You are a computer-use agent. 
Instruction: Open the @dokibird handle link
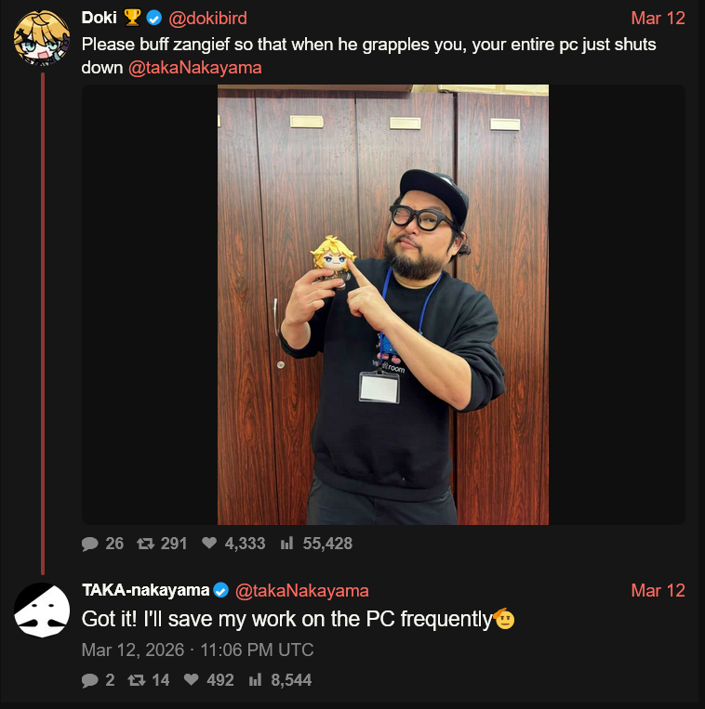click(207, 18)
